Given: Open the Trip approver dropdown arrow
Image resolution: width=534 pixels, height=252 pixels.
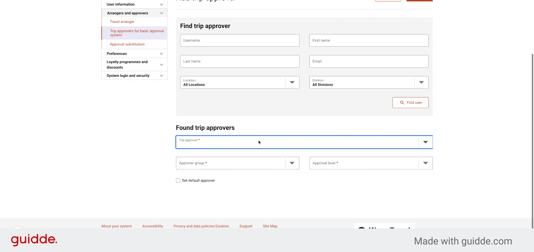Looking at the screenshot, I should point(426,142).
